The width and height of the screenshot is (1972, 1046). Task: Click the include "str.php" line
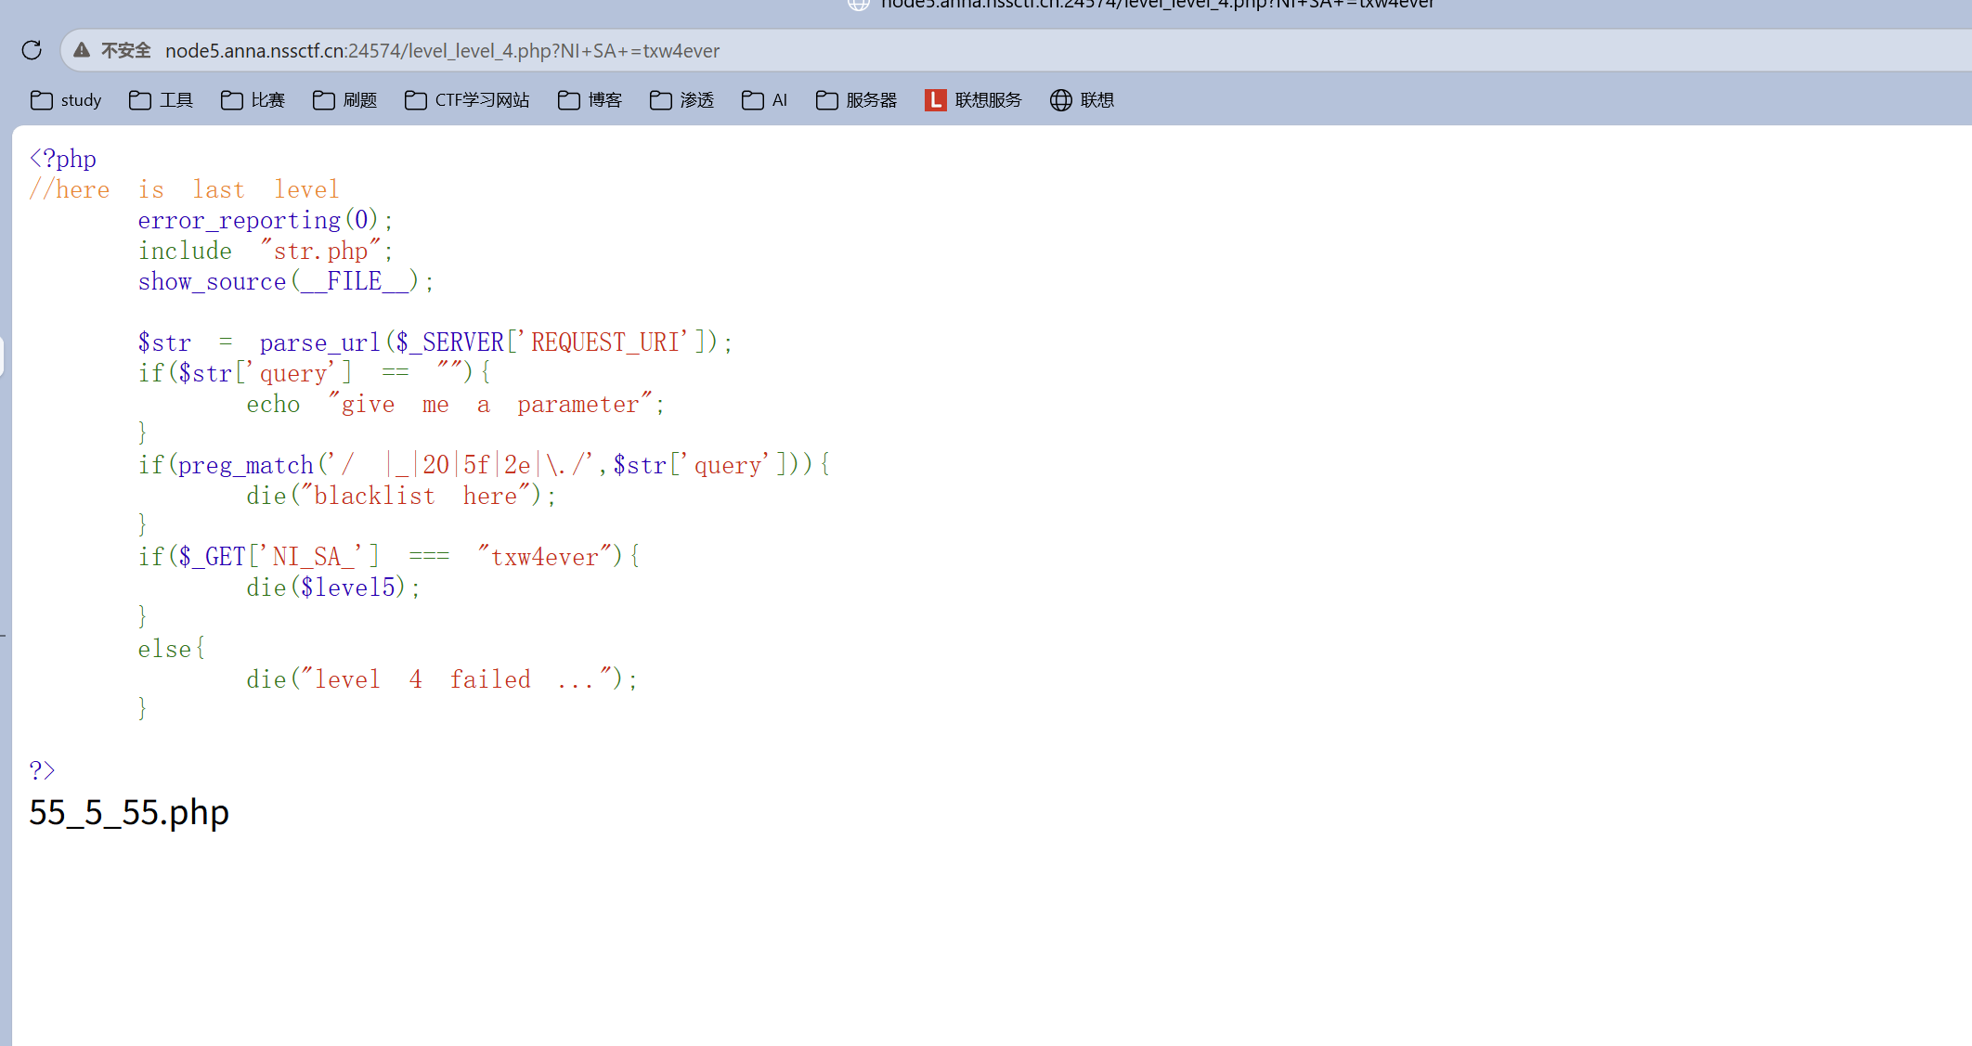coord(266,251)
